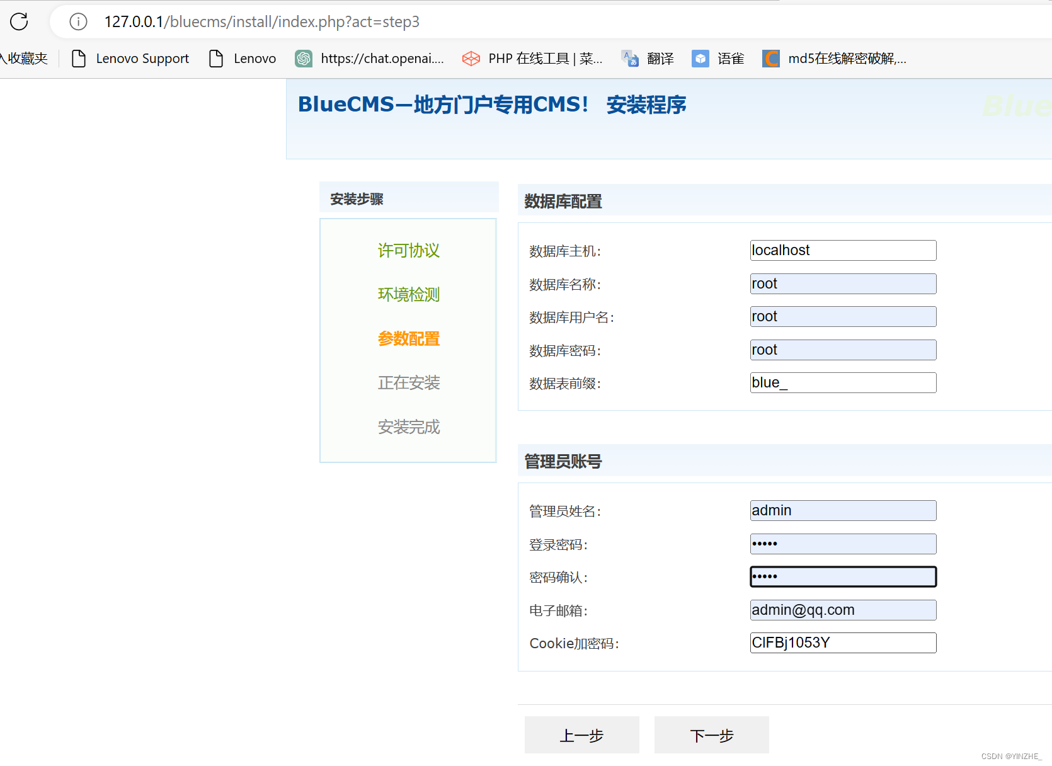
Task: Click the 数据库配置 section heading
Action: coord(563,202)
